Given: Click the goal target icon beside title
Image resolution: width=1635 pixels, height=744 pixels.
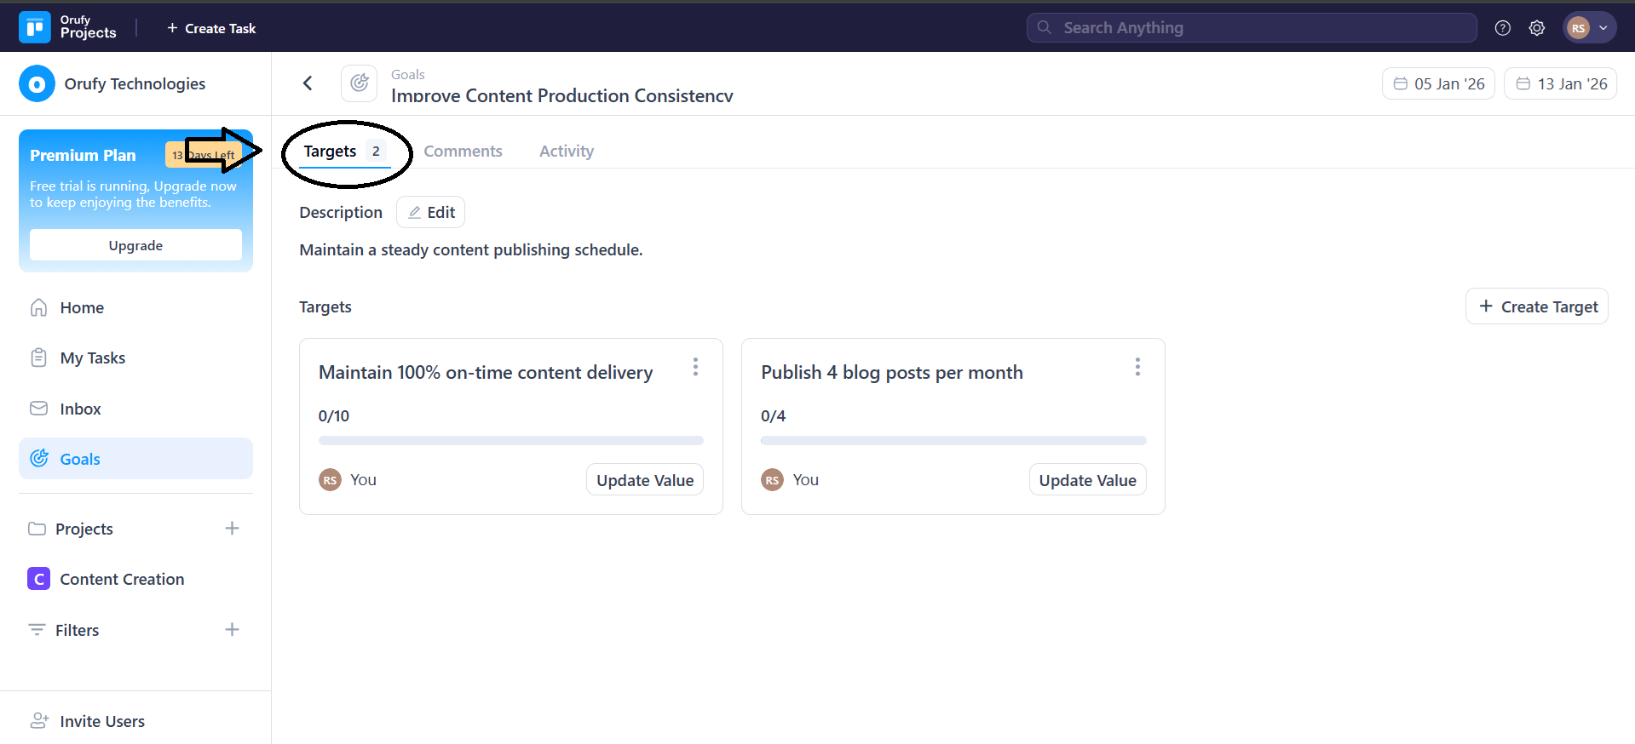Looking at the screenshot, I should point(360,83).
